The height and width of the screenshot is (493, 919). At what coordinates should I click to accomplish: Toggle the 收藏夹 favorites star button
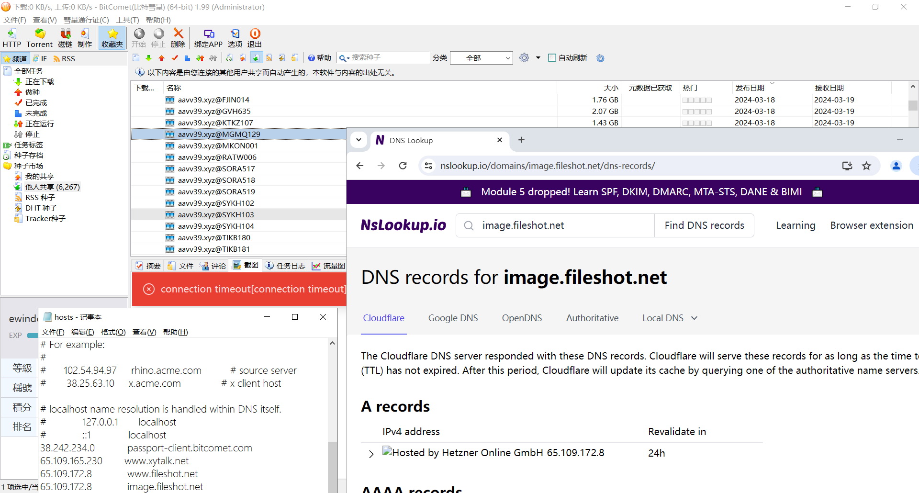click(x=112, y=38)
